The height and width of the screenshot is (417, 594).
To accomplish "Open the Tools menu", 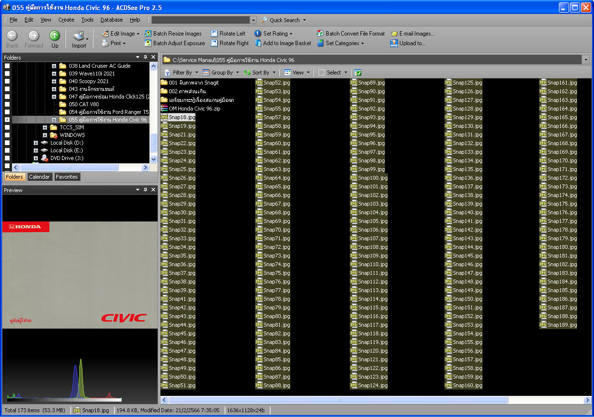I will [87, 20].
